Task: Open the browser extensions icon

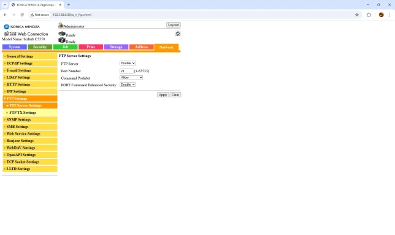Action: click(369, 15)
